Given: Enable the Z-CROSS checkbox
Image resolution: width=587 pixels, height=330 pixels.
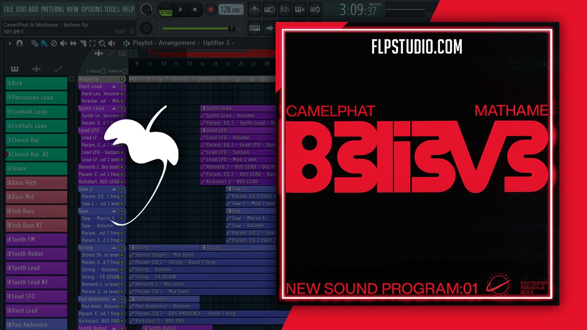Looking at the screenshot, I should 103,71.
